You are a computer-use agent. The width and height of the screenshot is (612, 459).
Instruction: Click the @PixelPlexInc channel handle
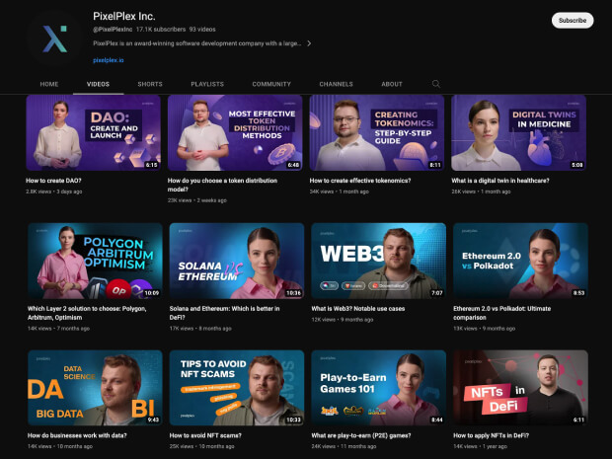pos(113,30)
